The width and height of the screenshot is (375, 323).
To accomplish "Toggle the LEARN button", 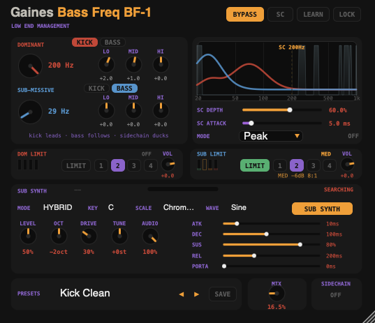I will 313,15.
